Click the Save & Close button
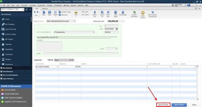This screenshot has height=107, width=202. (x=163, y=105)
